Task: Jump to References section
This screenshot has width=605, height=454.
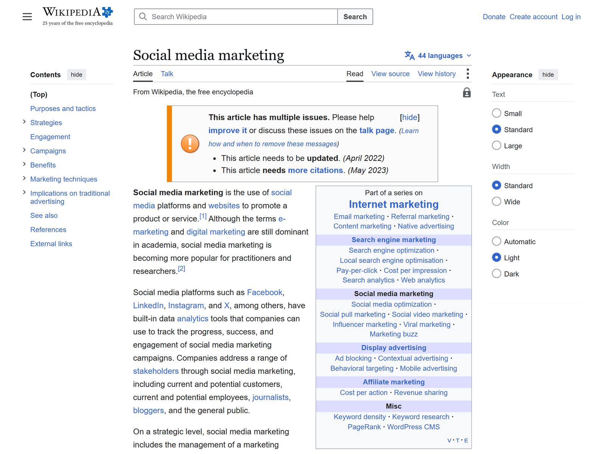Action: click(48, 230)
